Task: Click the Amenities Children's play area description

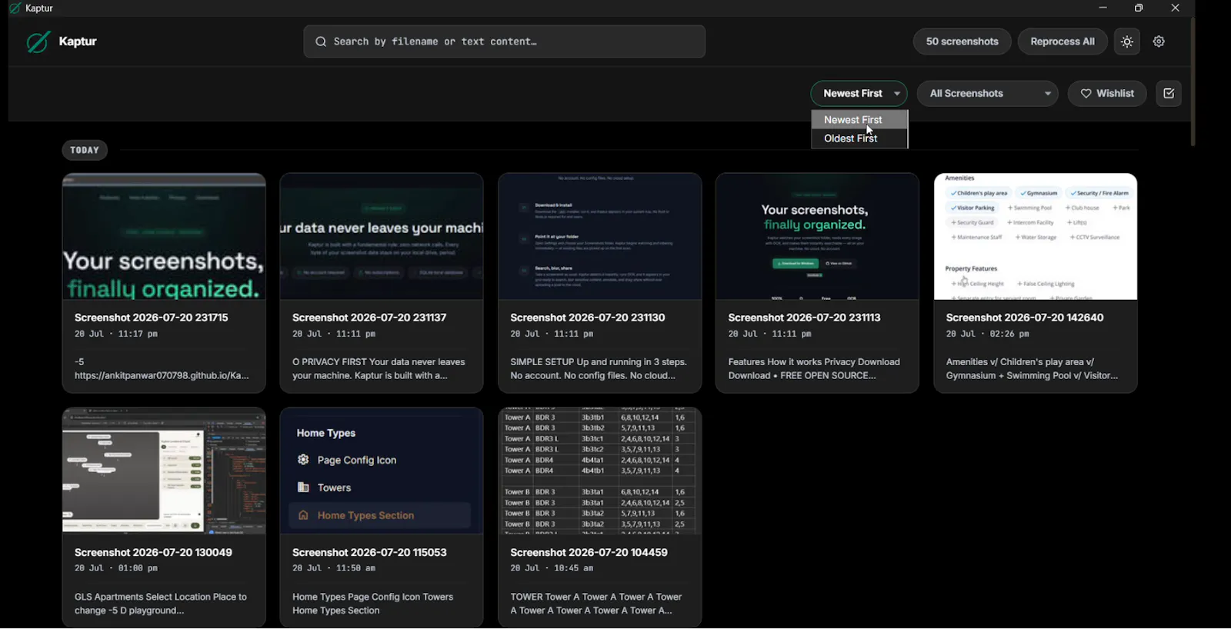Action: click(x=1032, y=369)
